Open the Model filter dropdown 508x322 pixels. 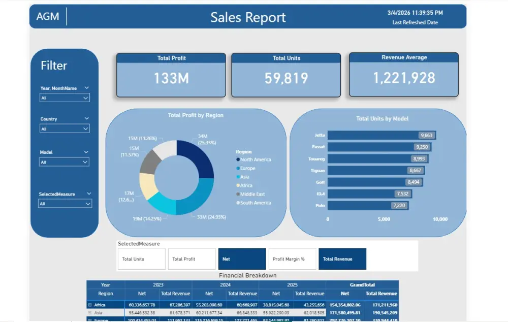64,162
